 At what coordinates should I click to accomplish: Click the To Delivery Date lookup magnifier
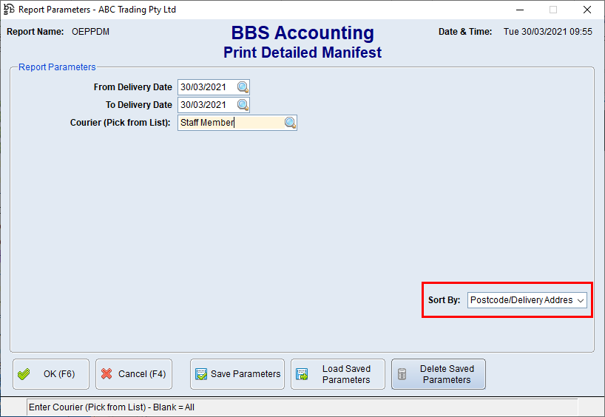[243, 105]
